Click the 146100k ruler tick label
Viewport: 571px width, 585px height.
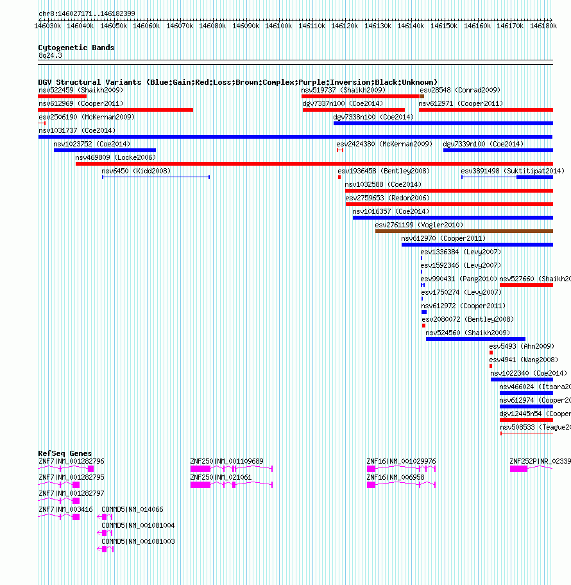coord(278,26)
